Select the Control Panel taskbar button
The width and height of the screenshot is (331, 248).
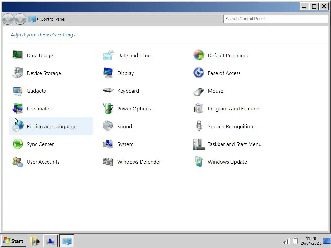(x=67, y=241)
